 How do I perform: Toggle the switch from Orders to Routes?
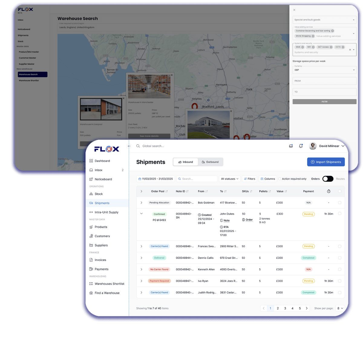328,179
